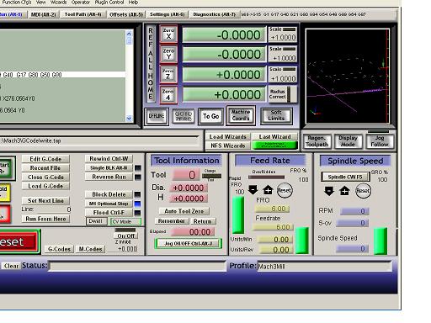This screenshot has width=431, height=323.
Task: Toggle Soft Limits
Action: pyautogui.click(x=276, y=115)
